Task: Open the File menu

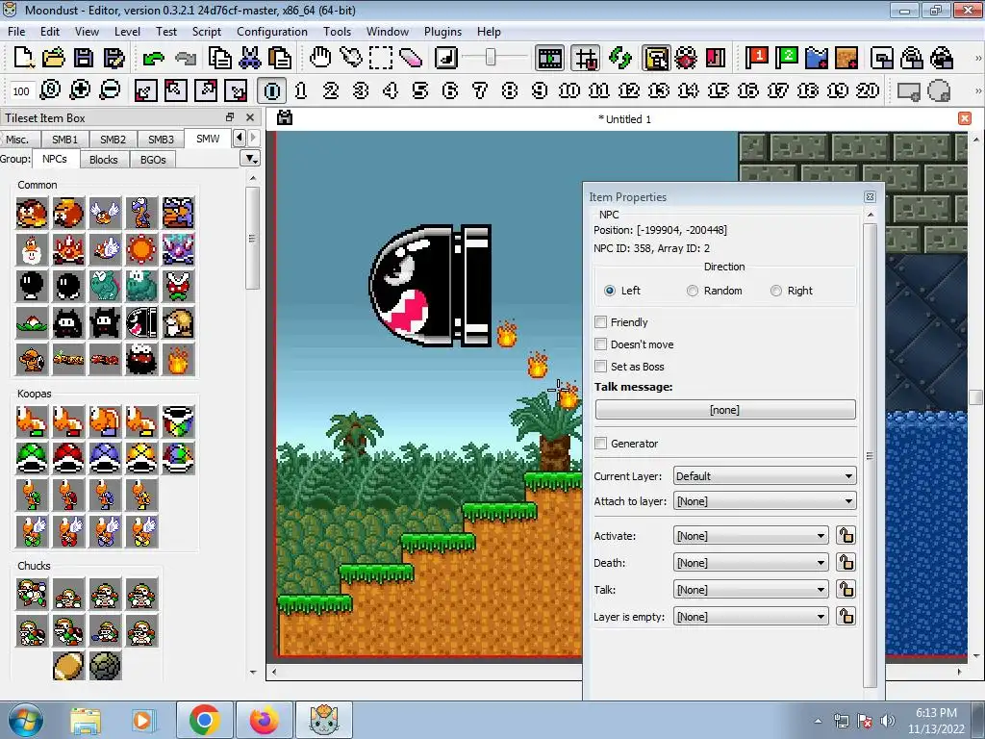Action: (16, 32)
